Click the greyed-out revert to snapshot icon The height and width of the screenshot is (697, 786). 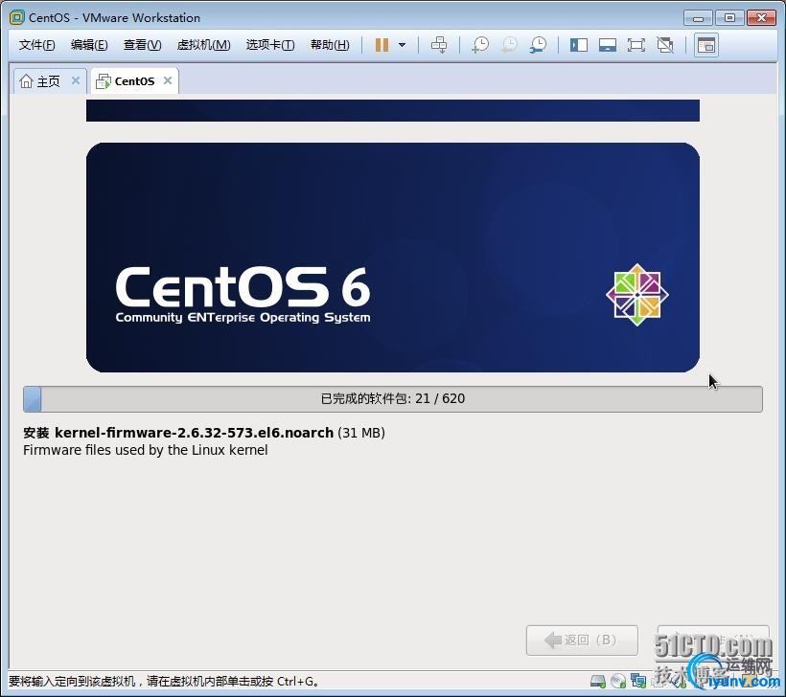509,45
